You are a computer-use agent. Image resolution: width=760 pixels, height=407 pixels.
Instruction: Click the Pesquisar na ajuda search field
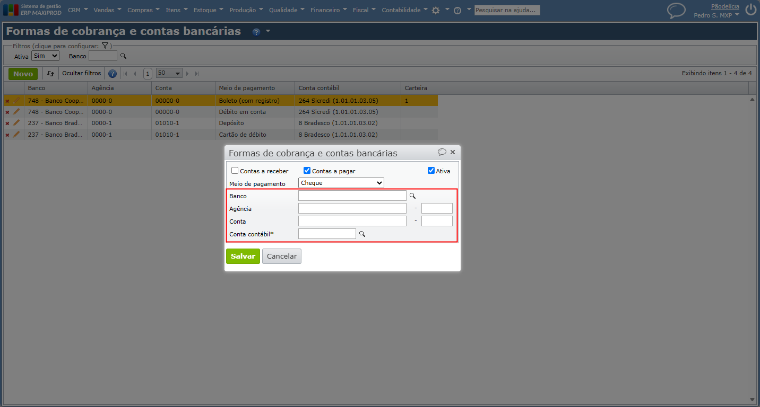(x=507, y=10)
